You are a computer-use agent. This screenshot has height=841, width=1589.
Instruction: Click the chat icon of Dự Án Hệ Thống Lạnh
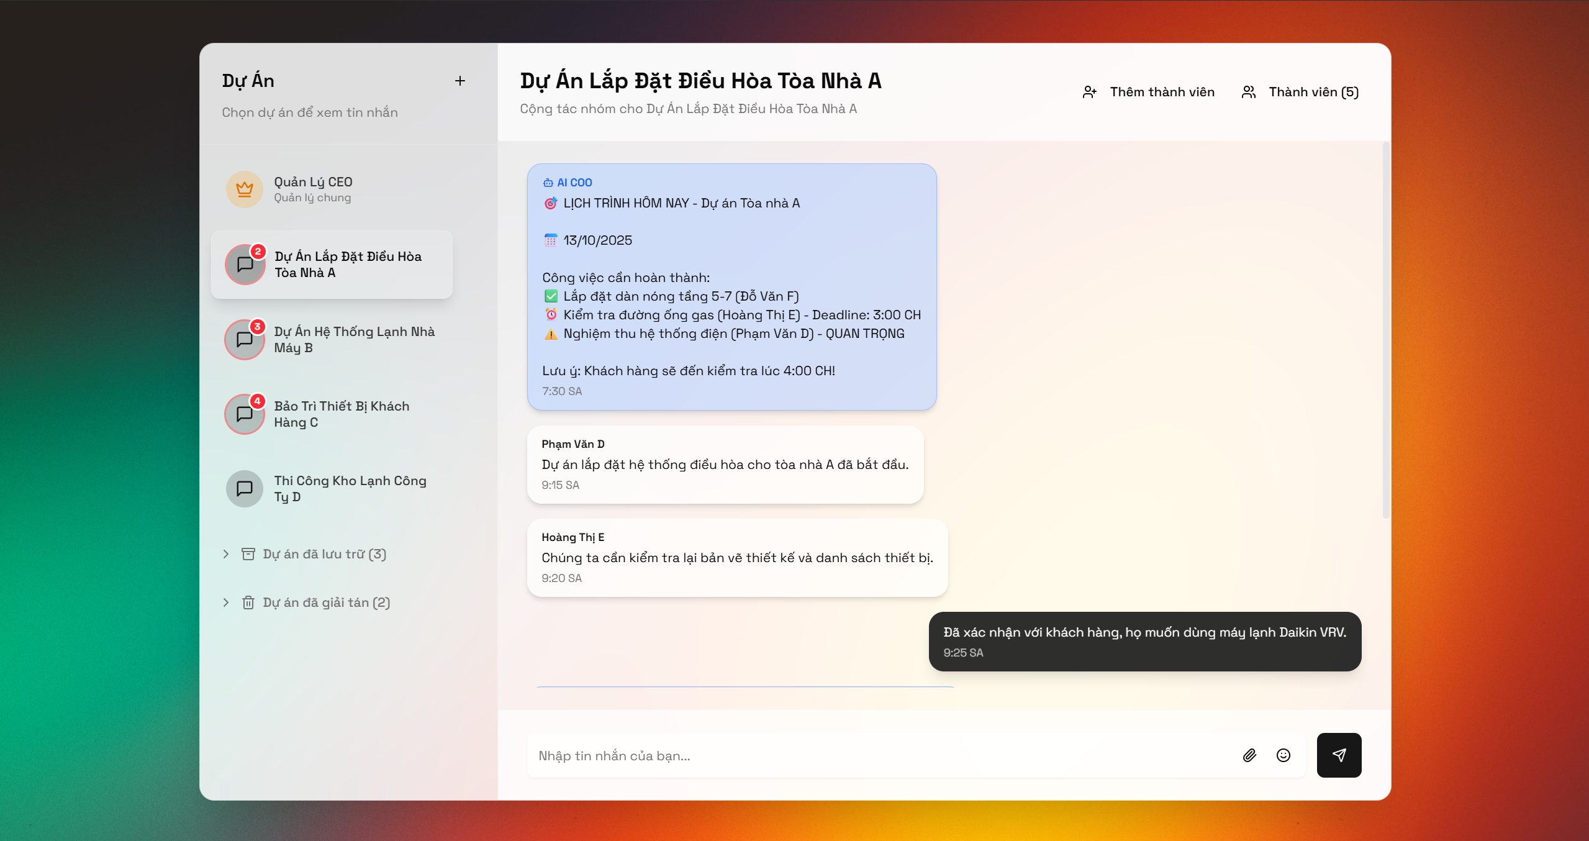point(244,339)
